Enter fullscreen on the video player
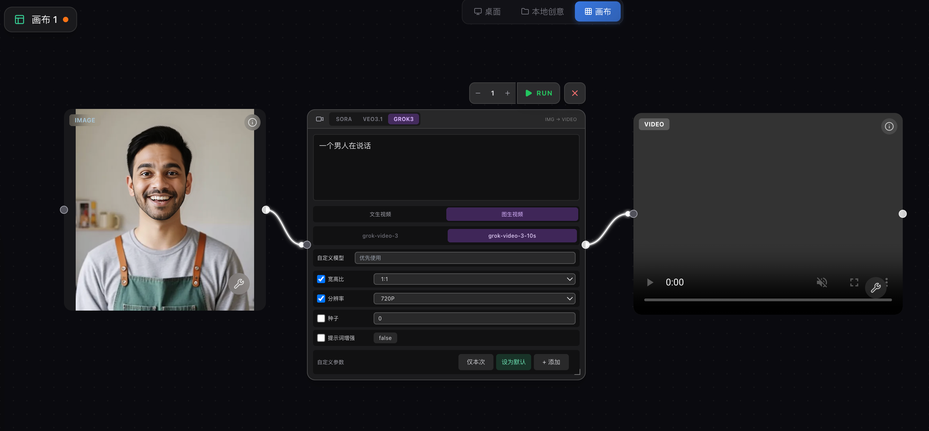 [x=854, y=282]
